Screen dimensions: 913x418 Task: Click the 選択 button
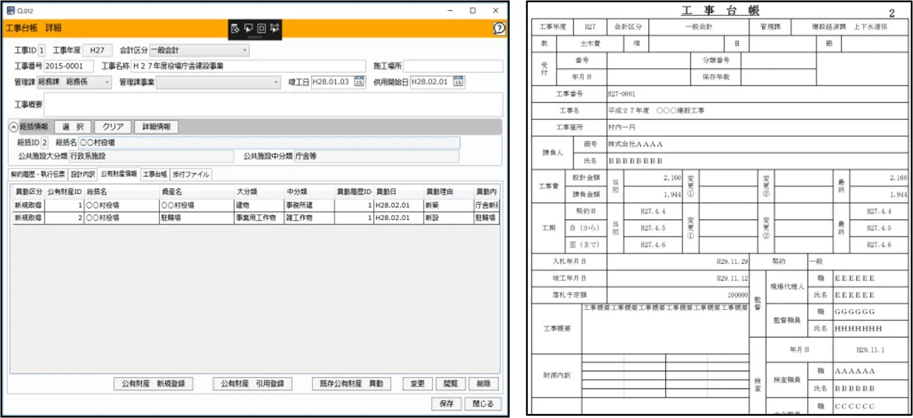click(x=73, y=127)
